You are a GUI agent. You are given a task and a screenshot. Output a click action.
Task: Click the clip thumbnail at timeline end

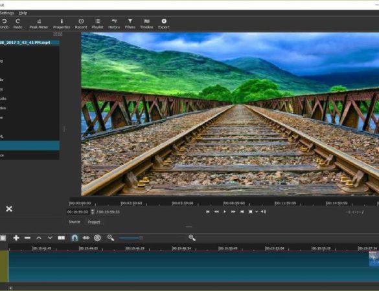tap(374, 259)
